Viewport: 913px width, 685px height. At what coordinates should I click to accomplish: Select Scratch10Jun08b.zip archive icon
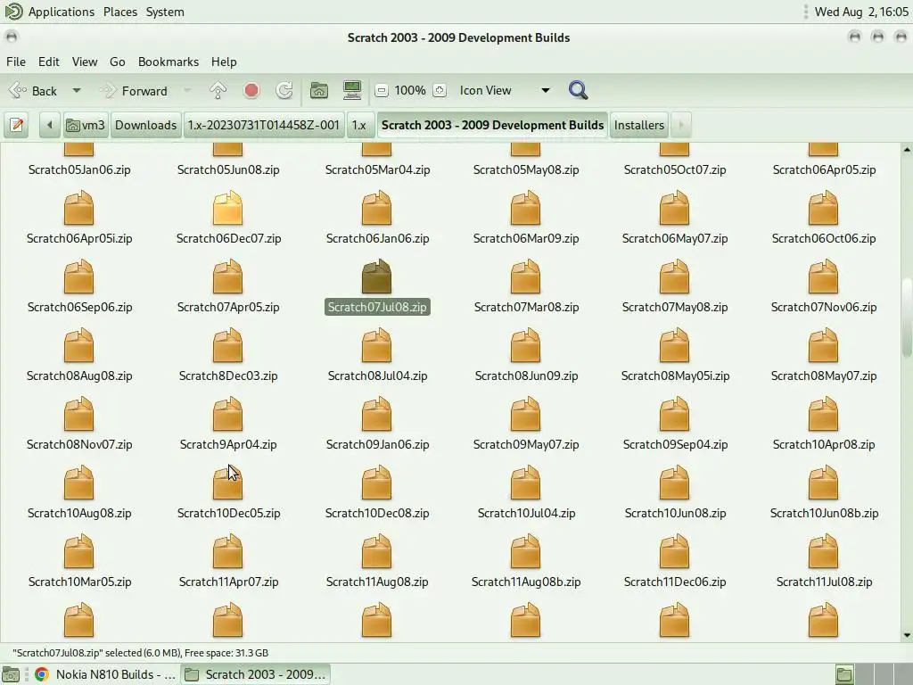tap(824, 483)
